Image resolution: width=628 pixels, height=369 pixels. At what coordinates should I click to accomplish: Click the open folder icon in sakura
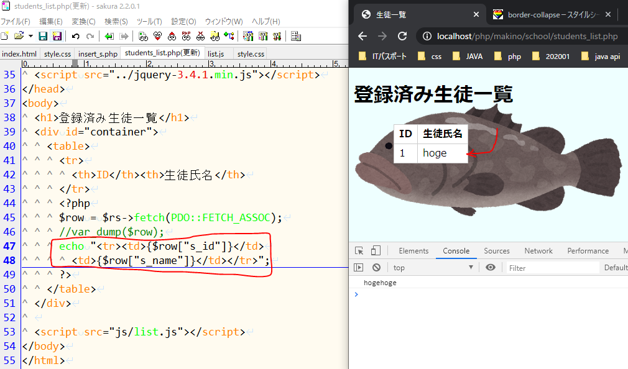[19, 37]
